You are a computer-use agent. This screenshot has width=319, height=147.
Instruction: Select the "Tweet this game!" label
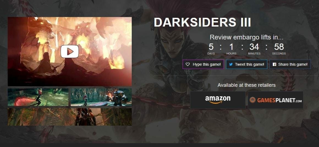pos(249,64)
